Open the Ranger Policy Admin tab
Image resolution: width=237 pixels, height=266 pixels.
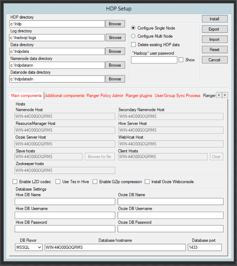point(105,96)
